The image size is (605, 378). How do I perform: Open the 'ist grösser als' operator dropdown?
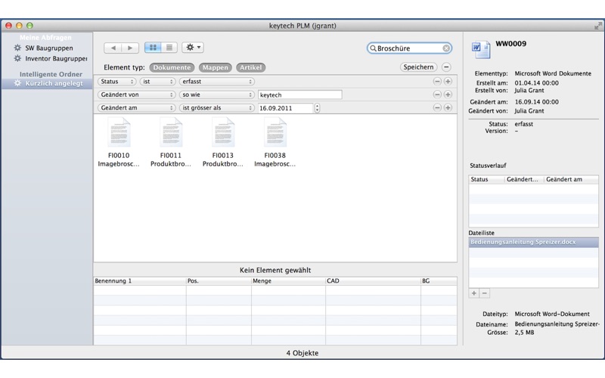[x=217, y=108]
